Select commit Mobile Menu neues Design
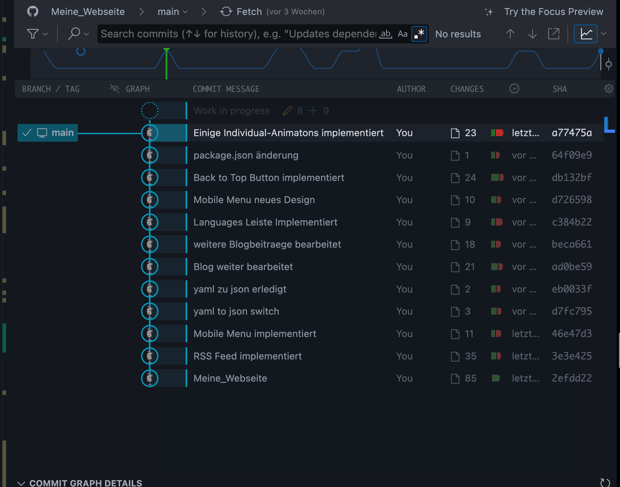This screenshot has width=620, height=487. pos(310,200)
